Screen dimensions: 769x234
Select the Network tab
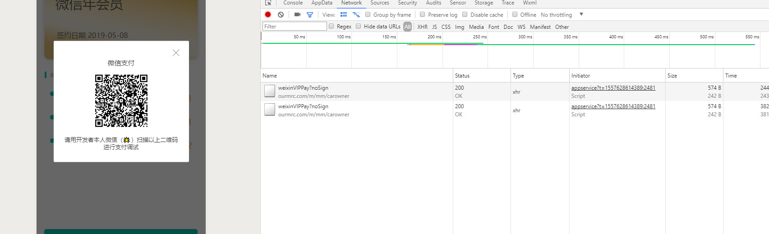coord(351,3)
